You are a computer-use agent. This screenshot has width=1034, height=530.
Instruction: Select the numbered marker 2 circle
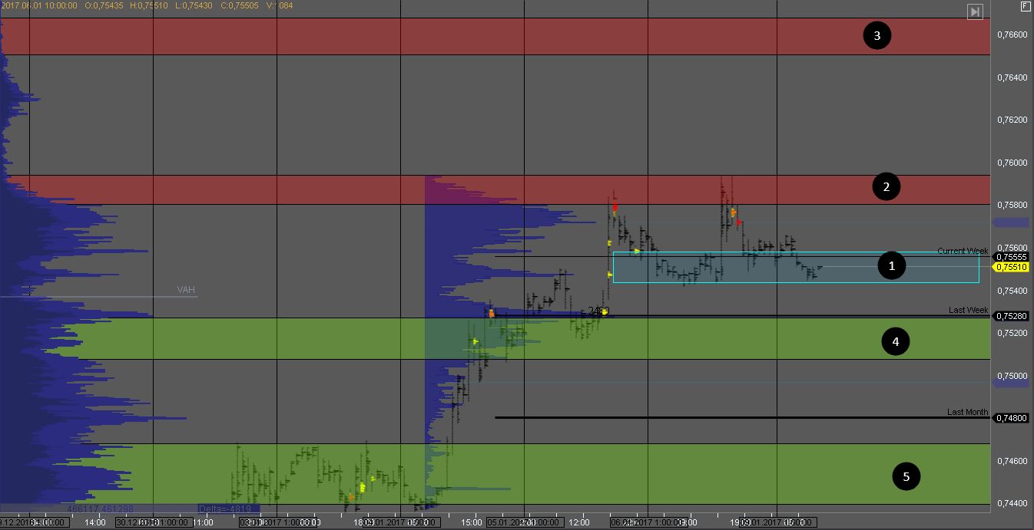coord(887,187)
